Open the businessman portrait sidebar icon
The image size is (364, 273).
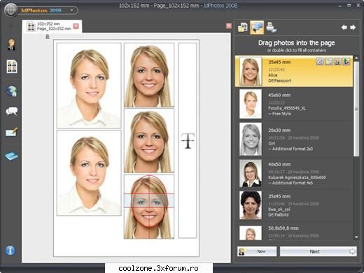[11, 45]
